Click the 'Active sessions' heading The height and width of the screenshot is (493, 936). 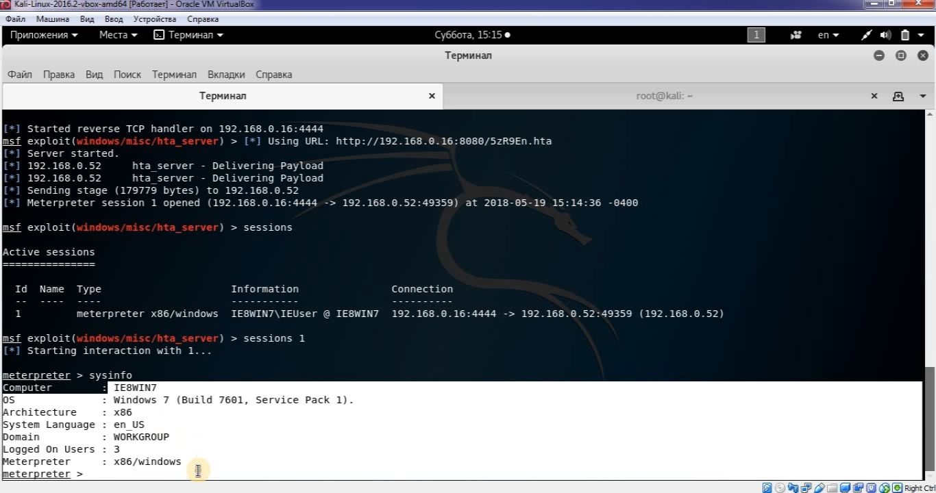coord(49,252)
